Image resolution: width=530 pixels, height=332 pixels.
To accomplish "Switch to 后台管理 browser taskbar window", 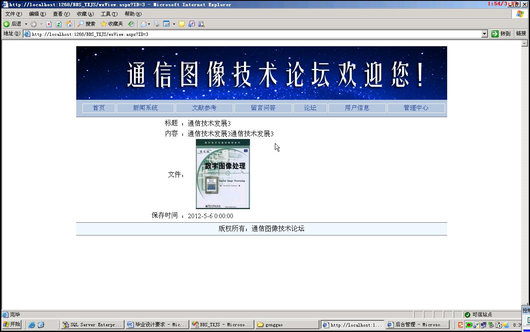I will click(x=417, y=325).
